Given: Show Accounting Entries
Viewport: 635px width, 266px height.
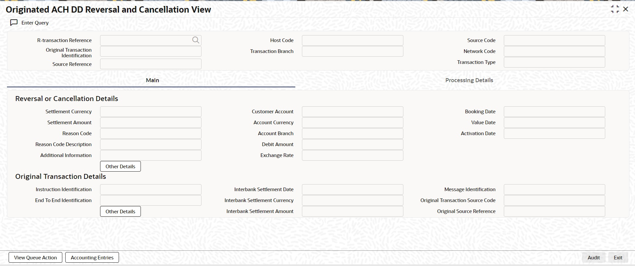Looking at the screenshot, I should (x=92, y=257).
